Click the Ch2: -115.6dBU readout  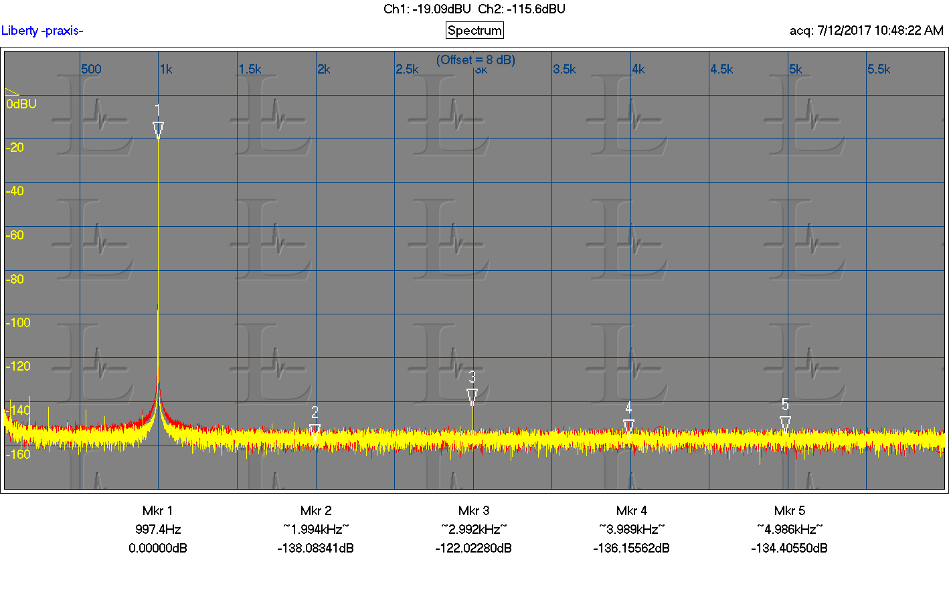pyautogui.click(x=521, y=9)
